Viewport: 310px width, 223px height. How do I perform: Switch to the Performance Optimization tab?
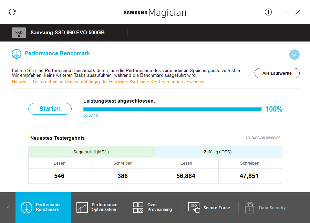pos(104,207)
